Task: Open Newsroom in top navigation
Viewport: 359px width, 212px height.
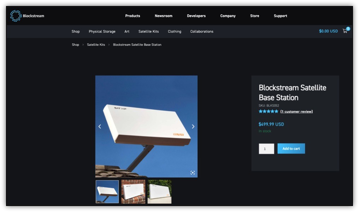Action: point(164,16)
